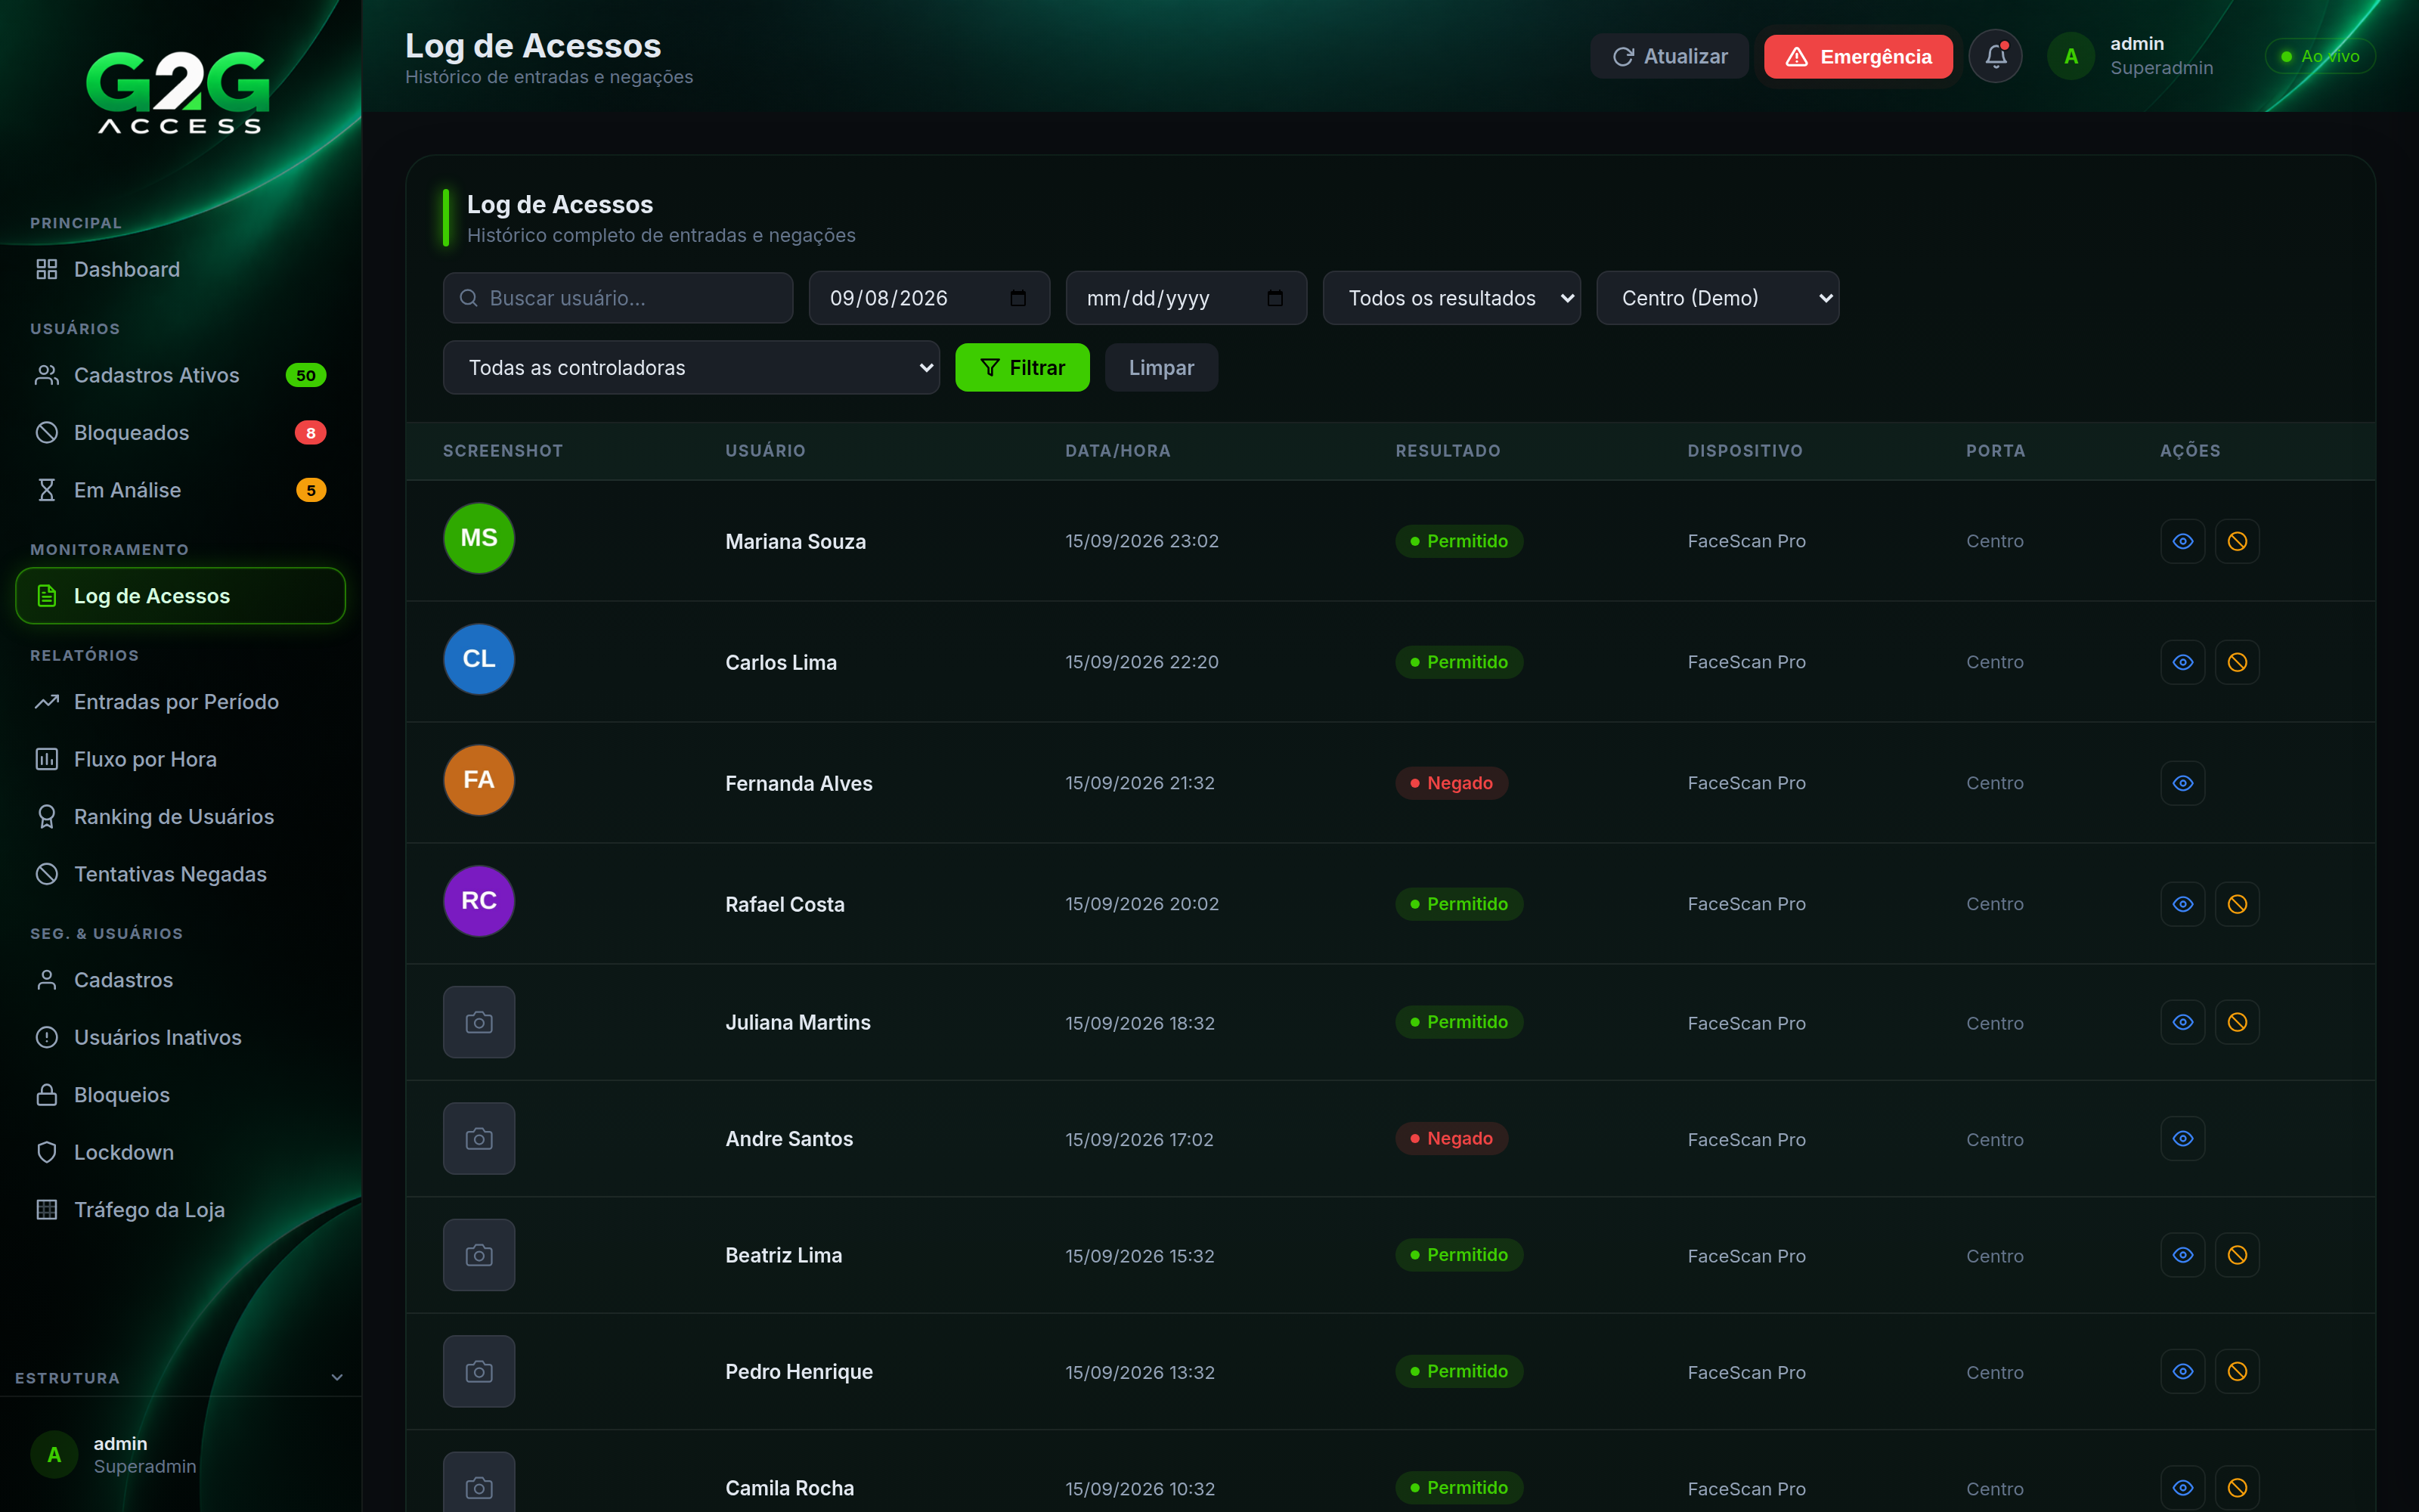Click the Data/Hora column header

[1117, 451]
